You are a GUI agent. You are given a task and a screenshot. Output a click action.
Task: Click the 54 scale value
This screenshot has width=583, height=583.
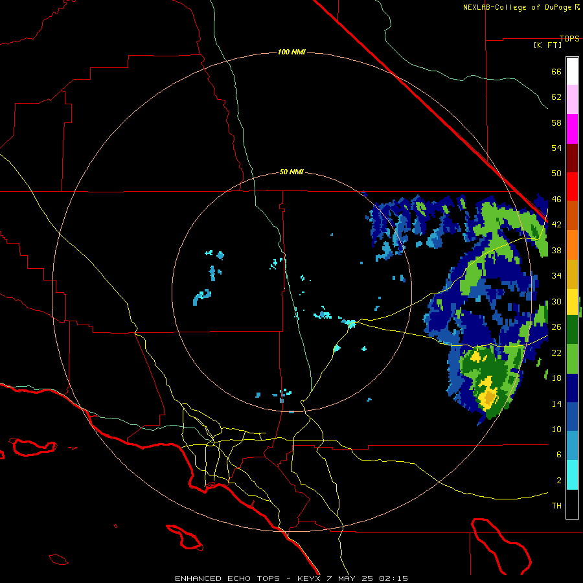coord(556,148)
